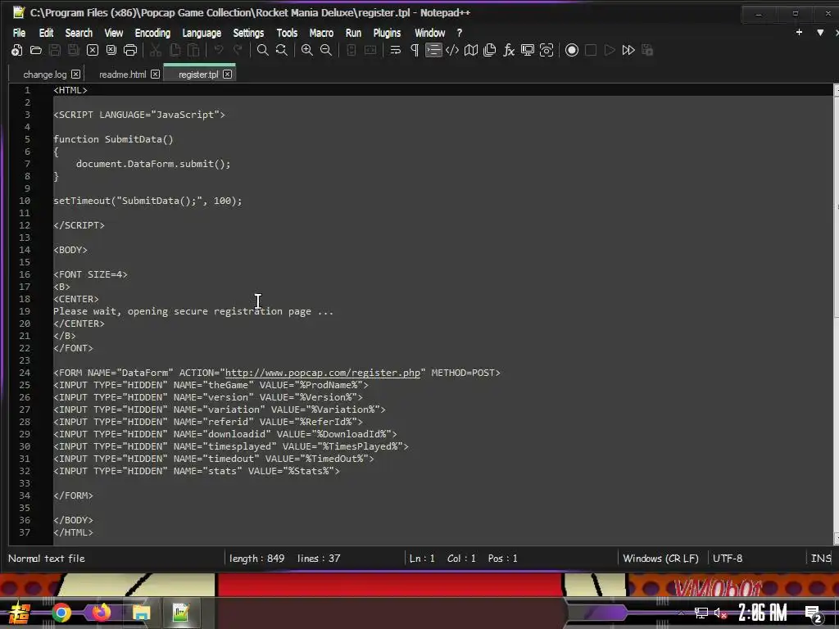Viewport: 839px width, 629px height.
Task: Toggle synchronized horizontal scrolling
Action: [370, 50]
